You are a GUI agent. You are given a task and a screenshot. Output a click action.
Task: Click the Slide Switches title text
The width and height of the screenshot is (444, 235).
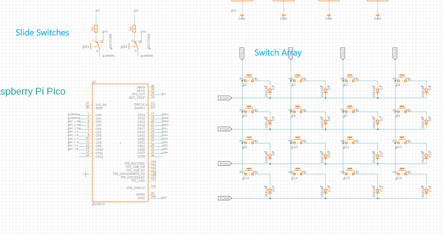click(x=42, y=33)
